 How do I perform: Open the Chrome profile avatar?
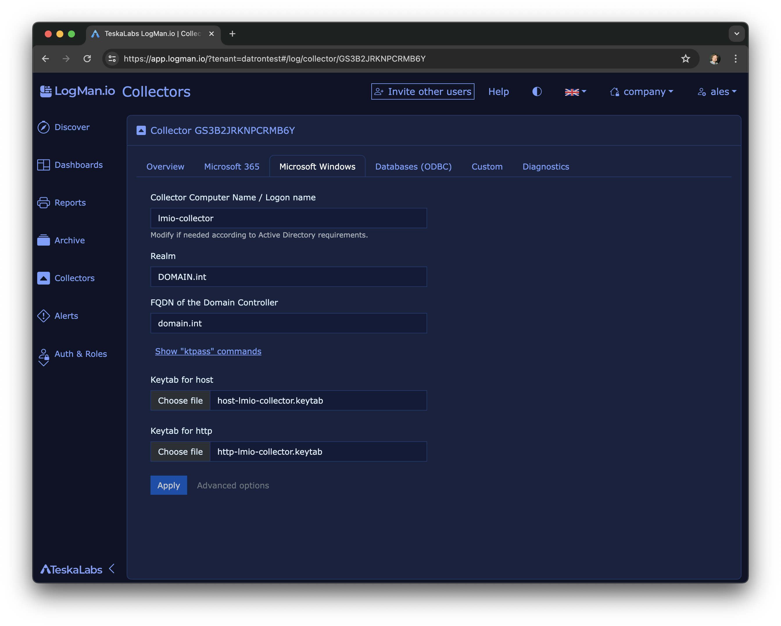point(715,59)
